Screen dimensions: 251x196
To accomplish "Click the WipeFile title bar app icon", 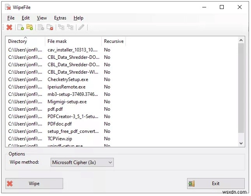I will [x=8, y=7].
